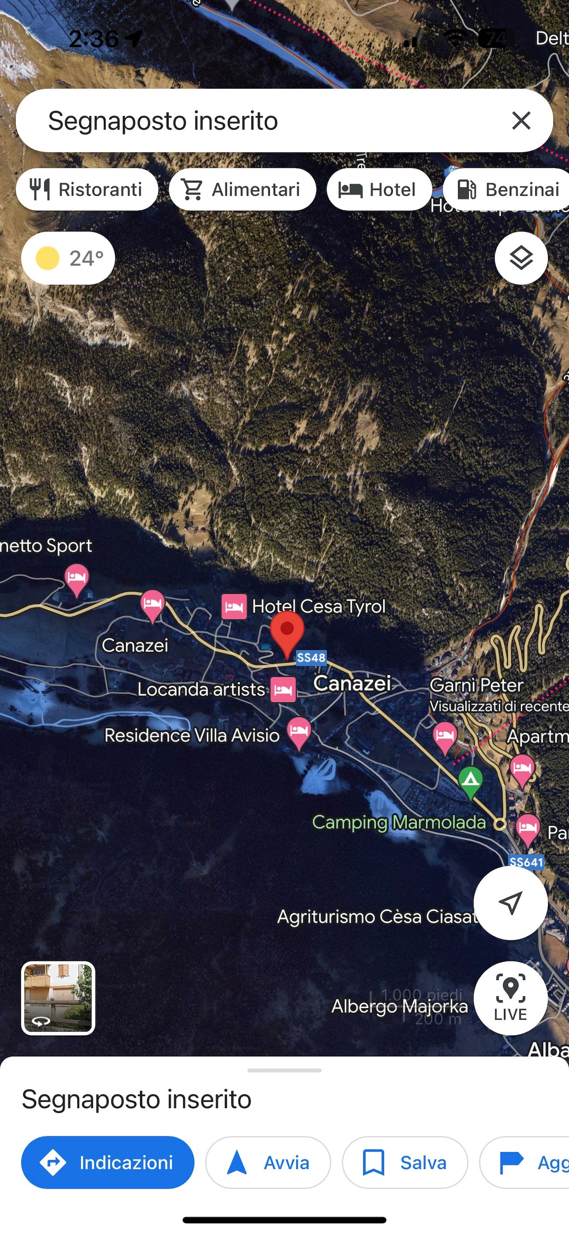569x1234 pixels.
Task: Open Live View AR button
Action: pyautogui.click(x=510, y=997)
